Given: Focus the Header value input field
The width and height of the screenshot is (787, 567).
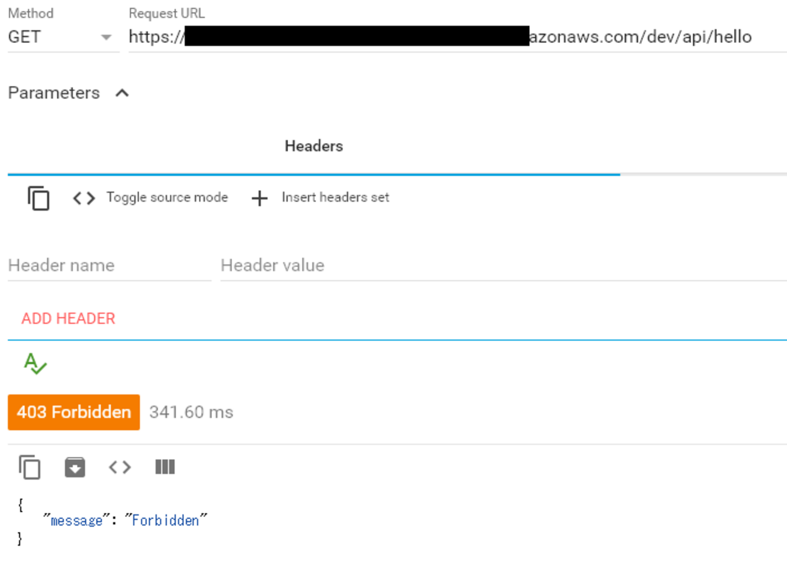Looking at the screenshot, I should tap(504, 265).
